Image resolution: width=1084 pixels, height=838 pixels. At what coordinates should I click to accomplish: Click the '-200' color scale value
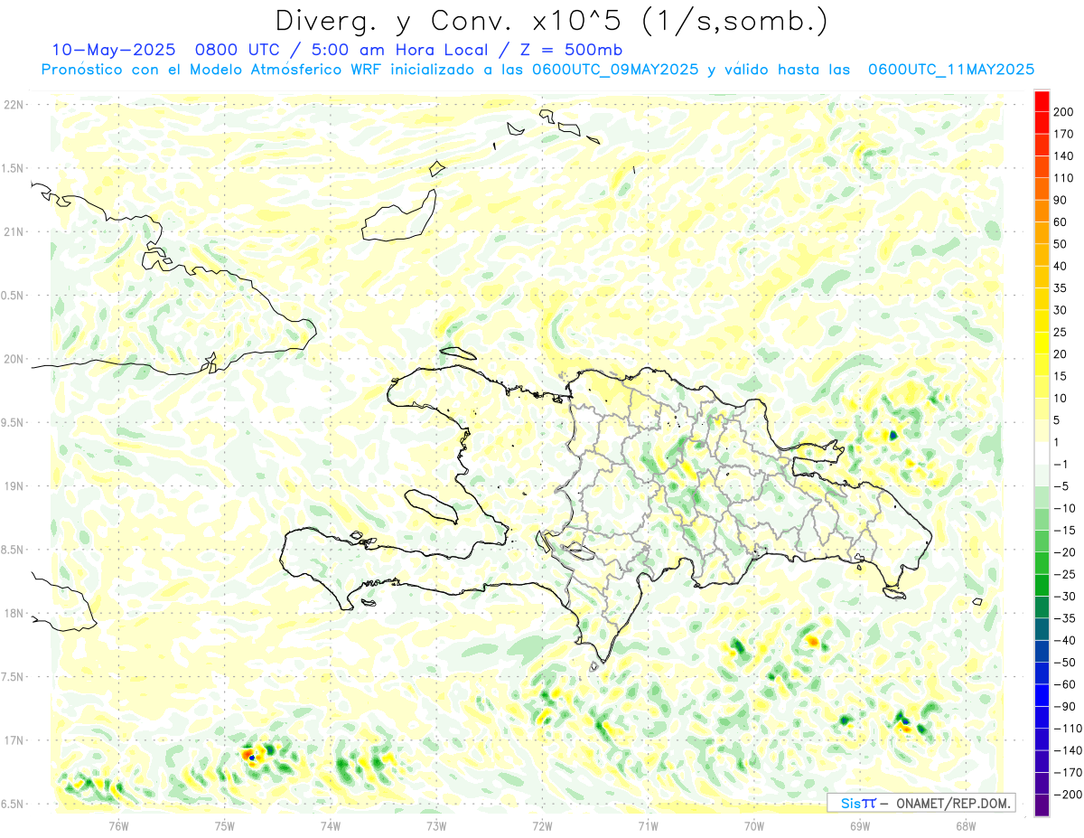coord(1069,795)
